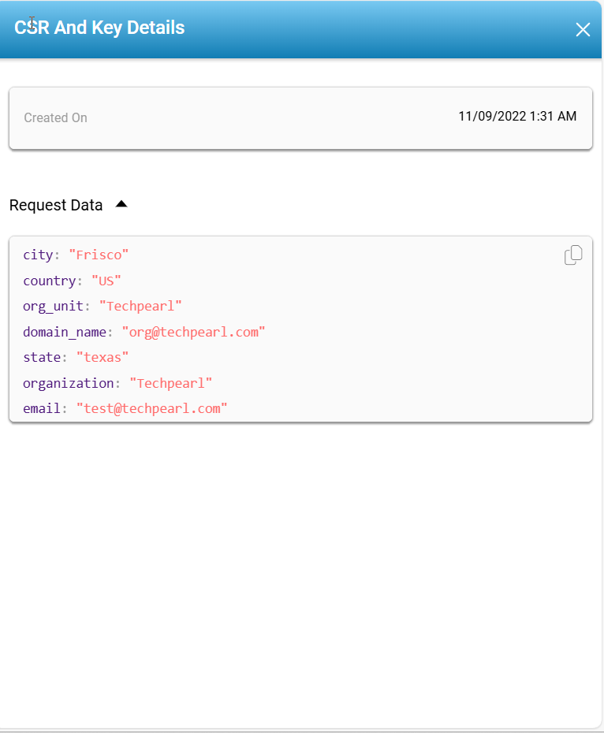Select the 11/09/2022 1:31 AM timestamp

(x=517, y=116)
